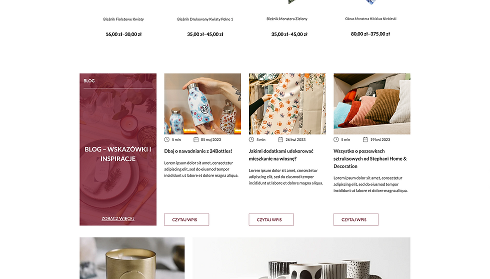Select the floral water bottle thumbnail
The image size is (490, 279).
point(203,104)
